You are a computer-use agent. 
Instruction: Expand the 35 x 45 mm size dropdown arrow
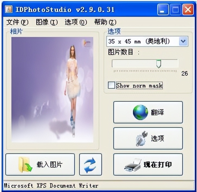[x=183, y=41]
